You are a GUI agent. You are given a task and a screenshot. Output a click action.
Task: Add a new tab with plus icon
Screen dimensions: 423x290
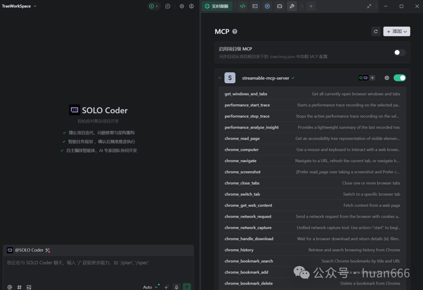[311, 6]
